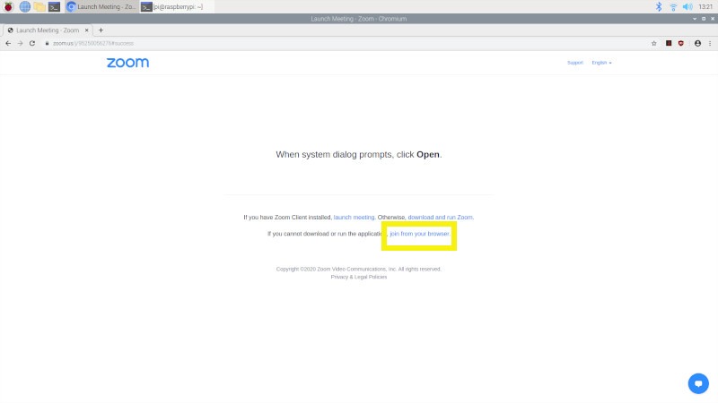The image size is (718, 403).
Task: Click the launch meeting link
Action: (x=354, y=217)
